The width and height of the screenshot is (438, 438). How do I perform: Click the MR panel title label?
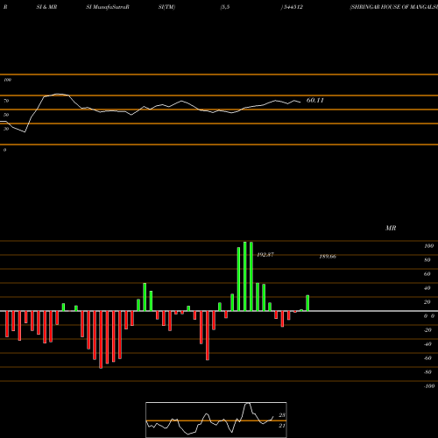[391, 228]
